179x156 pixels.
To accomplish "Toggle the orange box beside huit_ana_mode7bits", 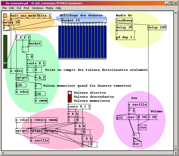I will [5, 16].
